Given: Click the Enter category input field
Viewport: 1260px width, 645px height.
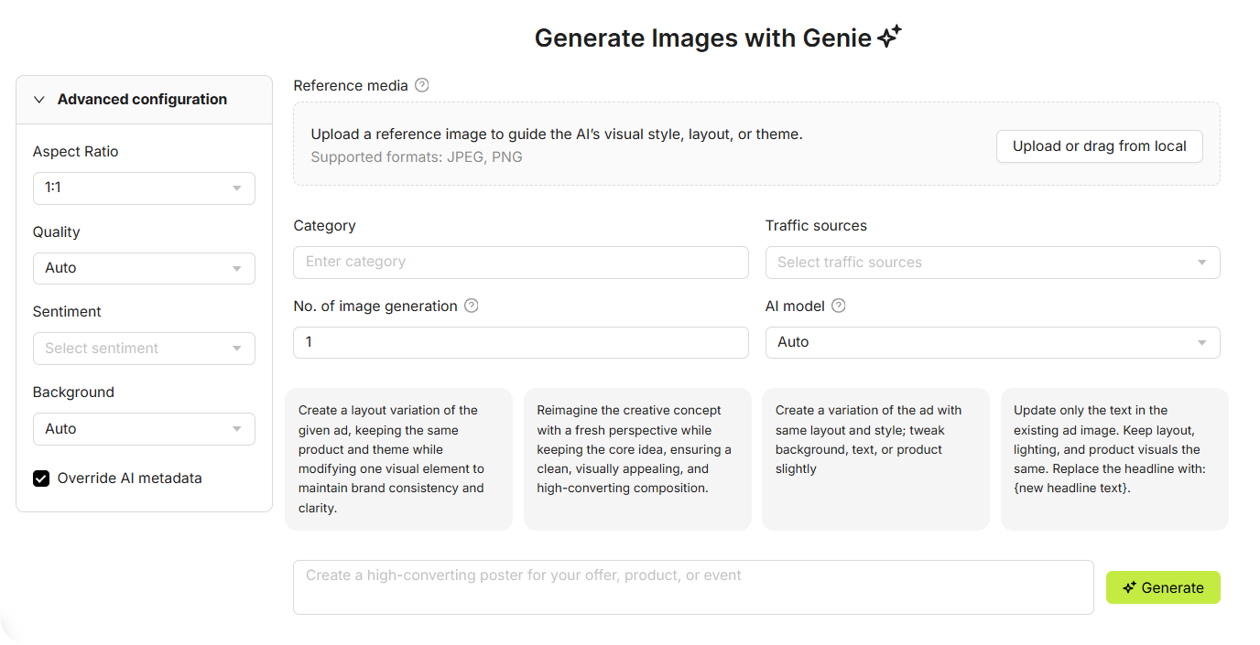Looking at the screenshot, I should pos(520,262).
